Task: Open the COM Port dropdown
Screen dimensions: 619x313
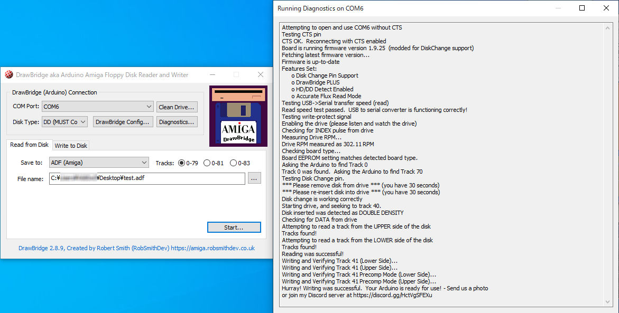Action: point(97,107)
